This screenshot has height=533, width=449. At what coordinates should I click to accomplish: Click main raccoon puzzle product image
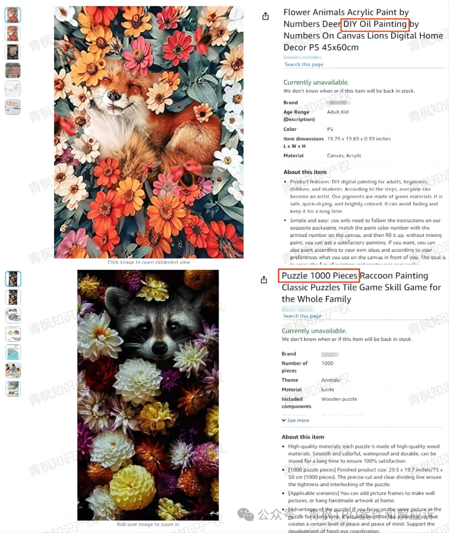[x=148, y=395]
